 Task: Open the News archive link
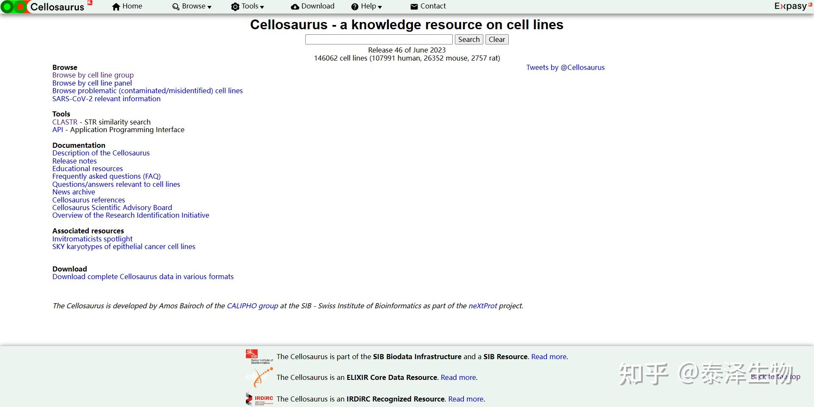pos(74,192)
